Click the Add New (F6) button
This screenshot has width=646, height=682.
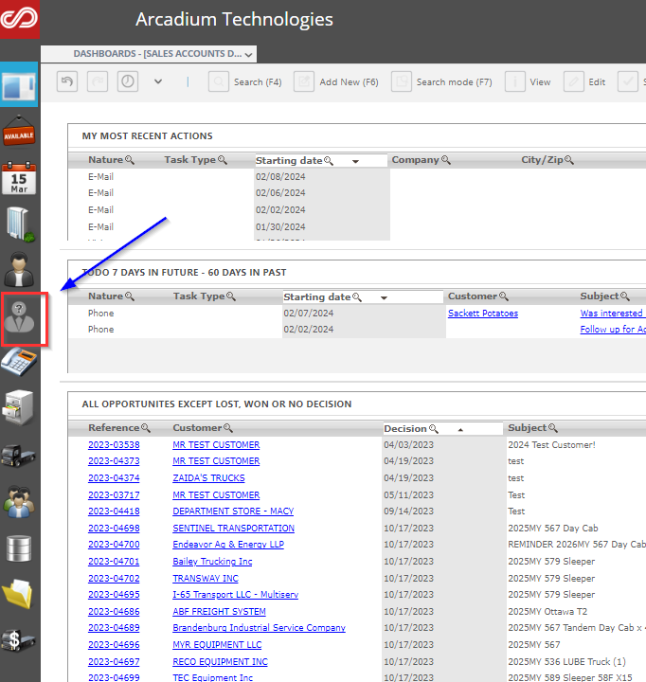coord(336,81)
